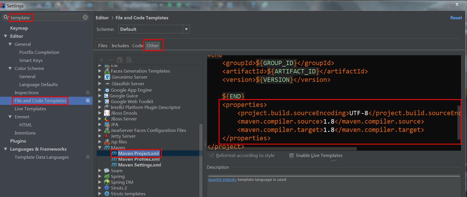Expand the JBoss Server group

(x=100, y=119)
